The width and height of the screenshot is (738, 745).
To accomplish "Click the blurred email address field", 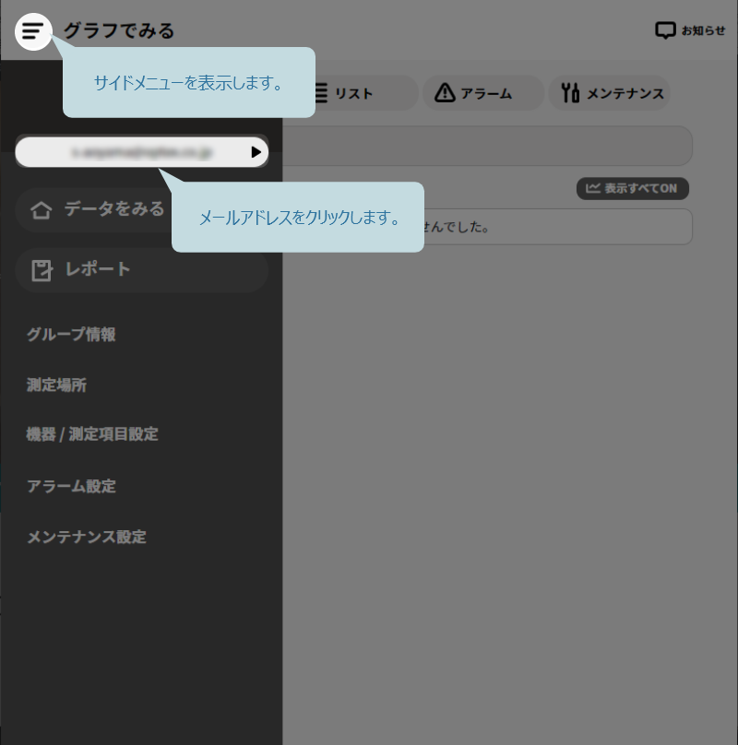I will [142, 152].
